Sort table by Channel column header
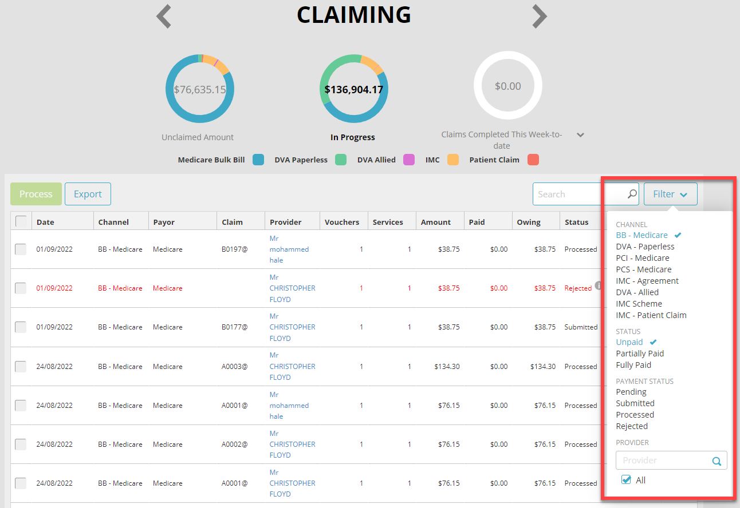The height and width of the screenshot is (508, 740). point(121,221)
